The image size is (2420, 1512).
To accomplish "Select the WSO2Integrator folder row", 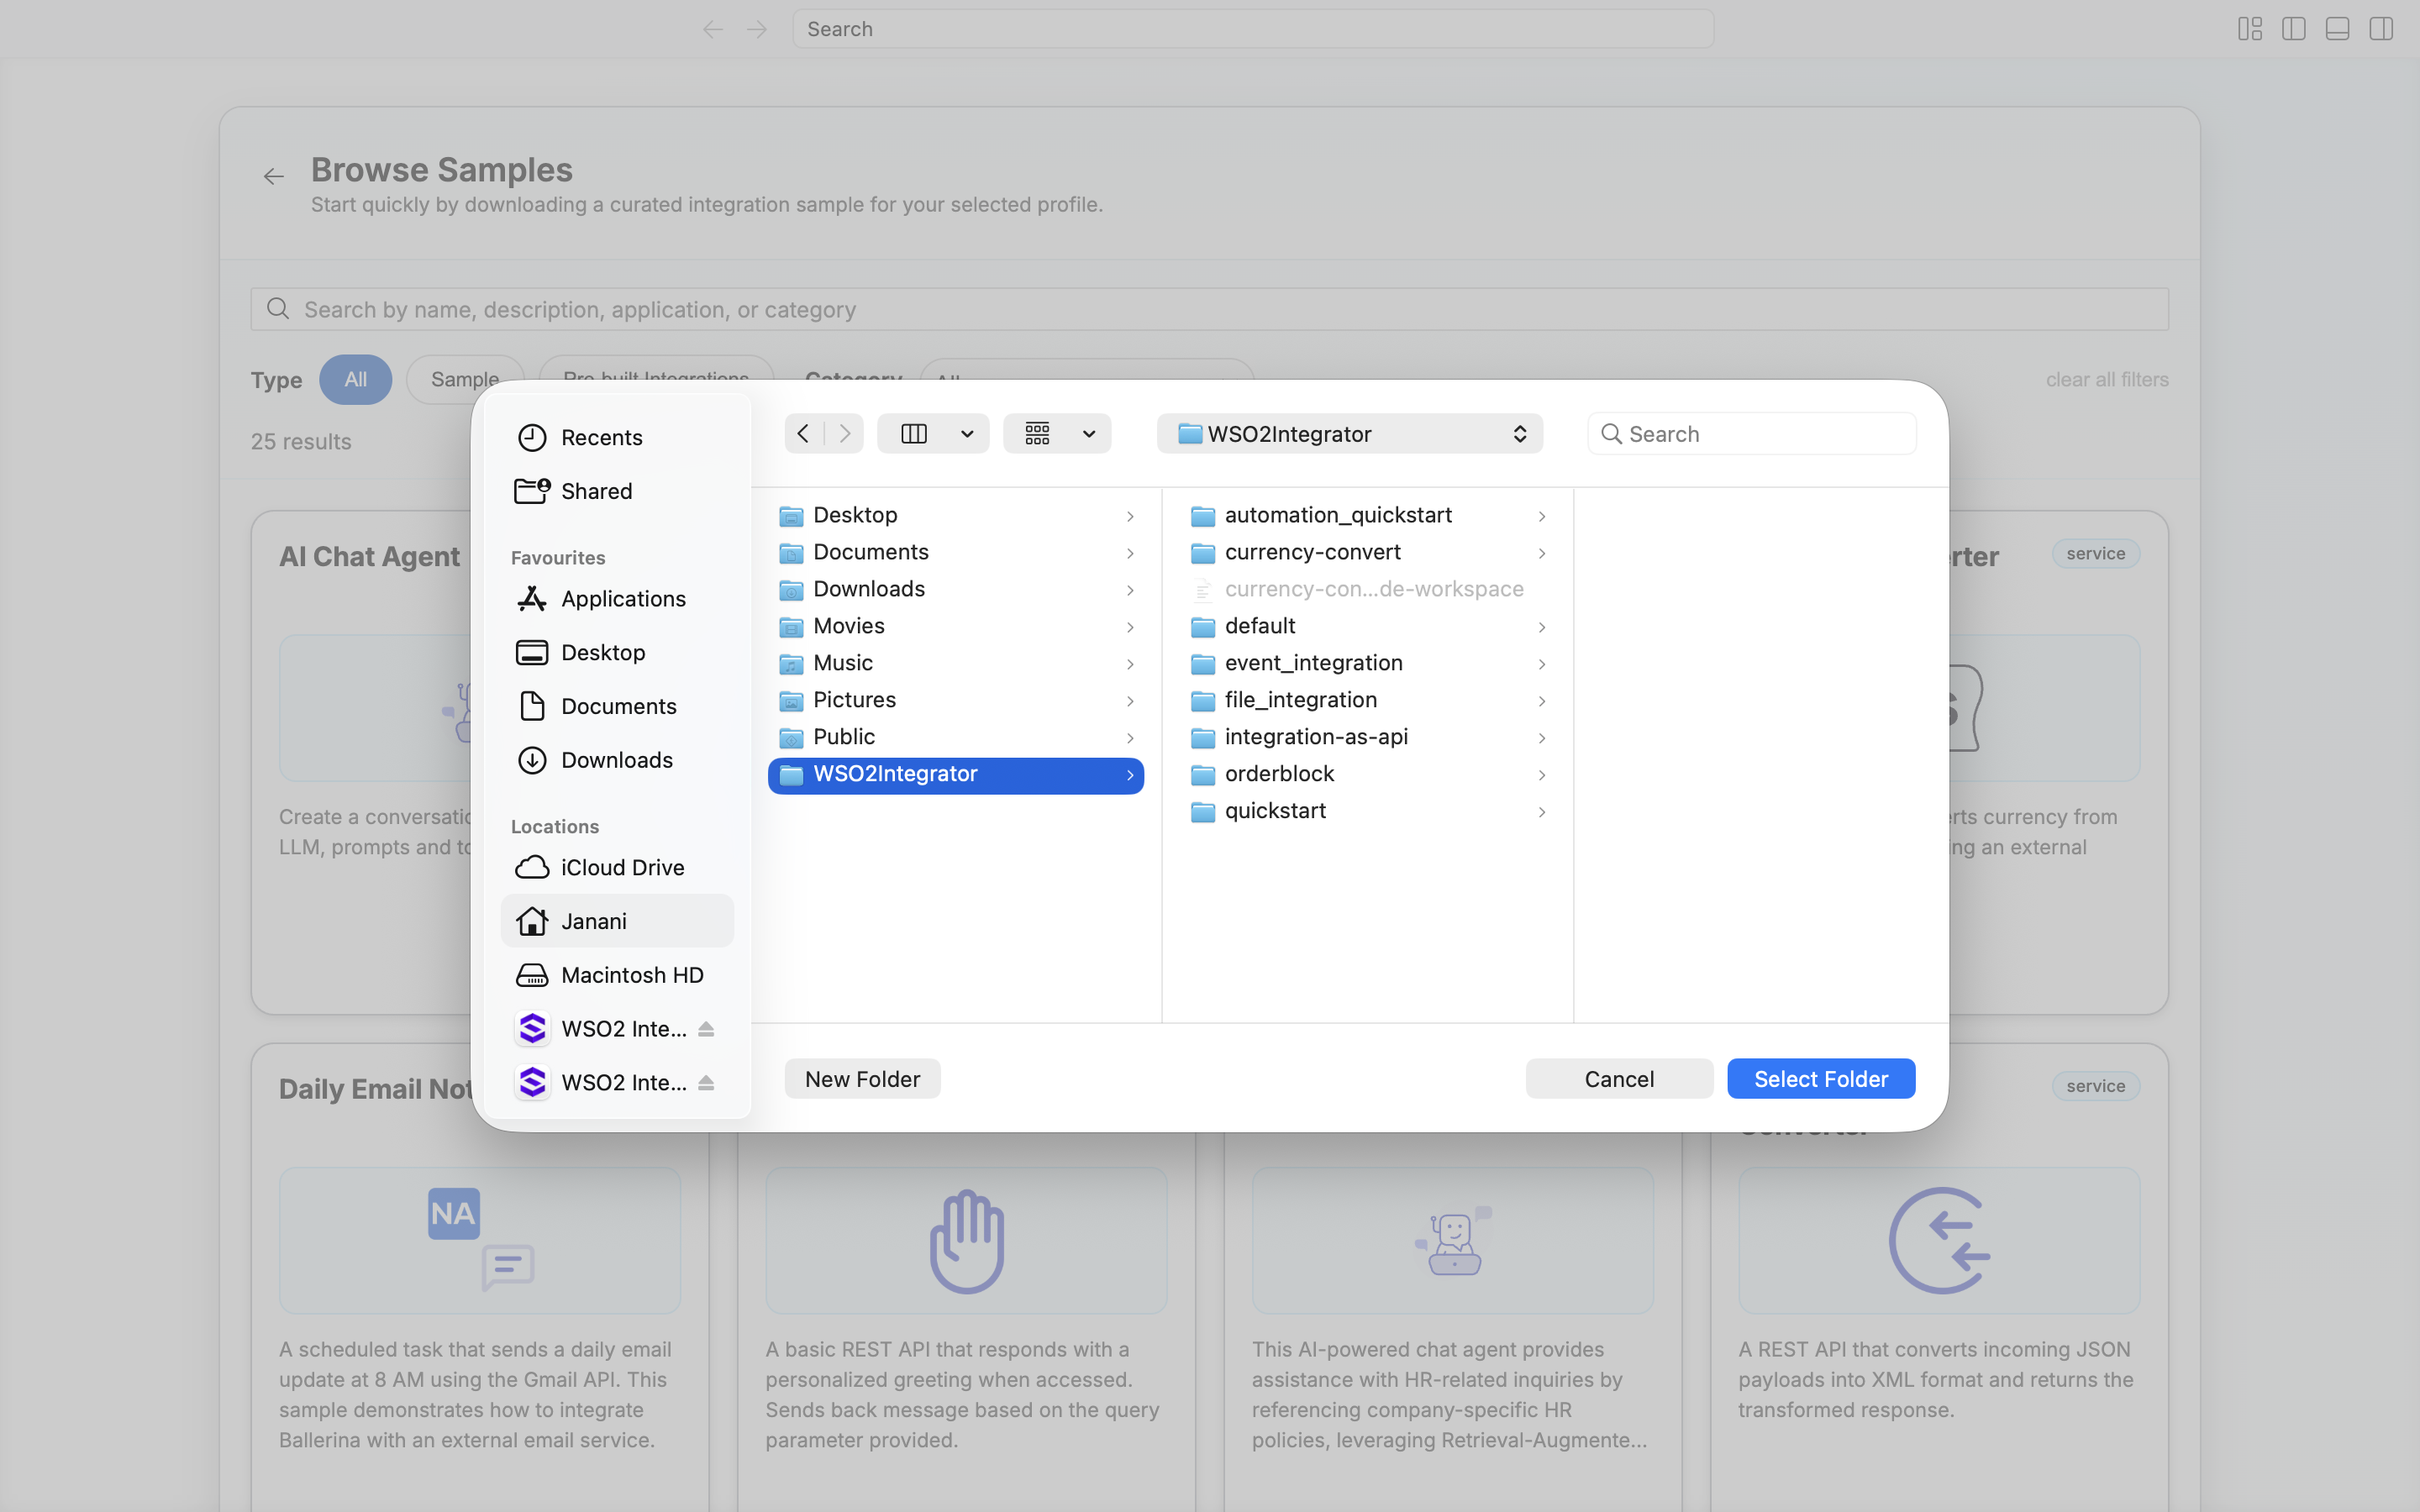I will coord(956,775).
